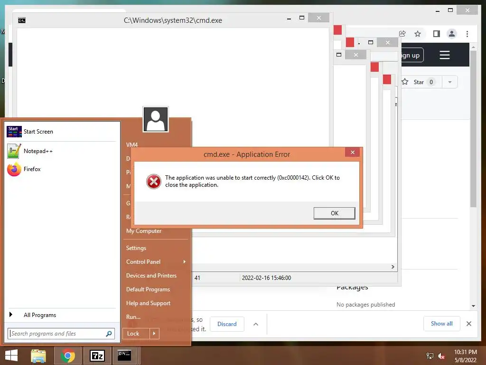Close Chrome's downloads bar
Image resolution: width=486 pixels, height=365 pixels.
point(469,324)
